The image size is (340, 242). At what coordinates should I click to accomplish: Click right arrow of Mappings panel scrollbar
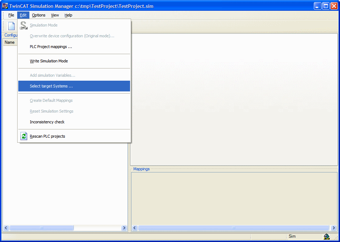[x=334, y=228]
